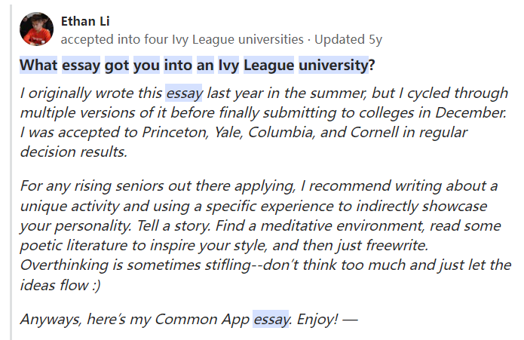Click the word 'Enjoy!' in the last line
This screenshot has height=340, width=524.
tap(317, 320)
